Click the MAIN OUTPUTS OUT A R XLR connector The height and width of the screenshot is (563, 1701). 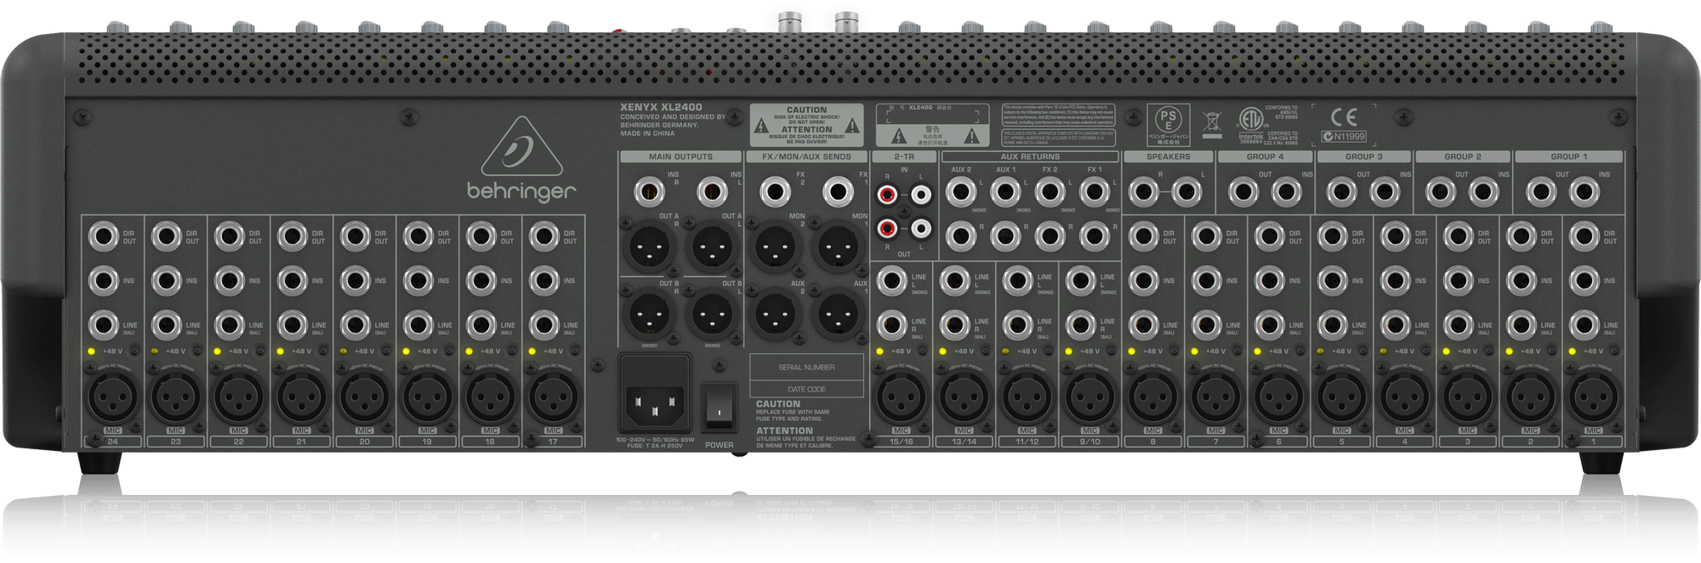(649, 247)
